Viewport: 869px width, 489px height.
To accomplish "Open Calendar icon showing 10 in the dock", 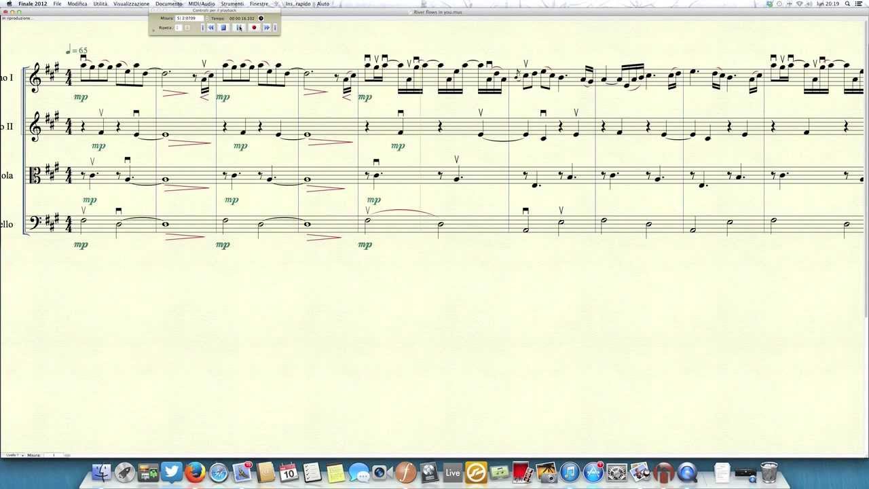I will [x=289, y=472].
